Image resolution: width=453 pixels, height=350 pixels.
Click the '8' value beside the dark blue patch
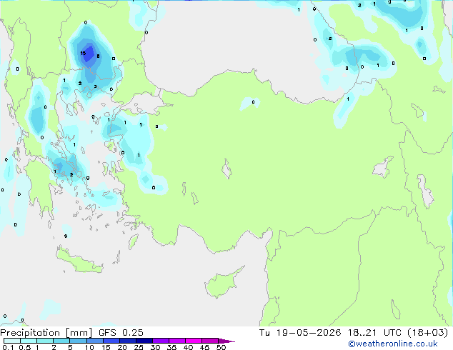coord(98,56)
